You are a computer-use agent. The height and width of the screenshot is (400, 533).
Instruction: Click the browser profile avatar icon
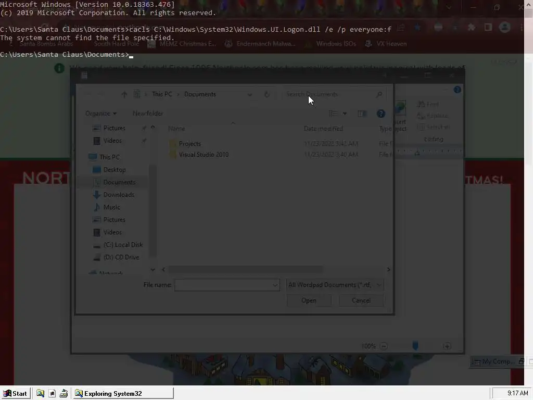[505, 27]
